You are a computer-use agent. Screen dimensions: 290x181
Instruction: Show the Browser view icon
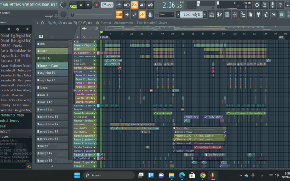(x=243, y=14)
